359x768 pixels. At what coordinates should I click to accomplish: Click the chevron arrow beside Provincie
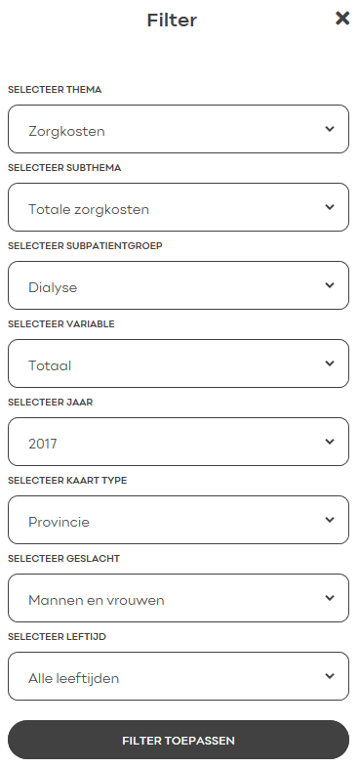pyautogui.click(x=330, y=520)
